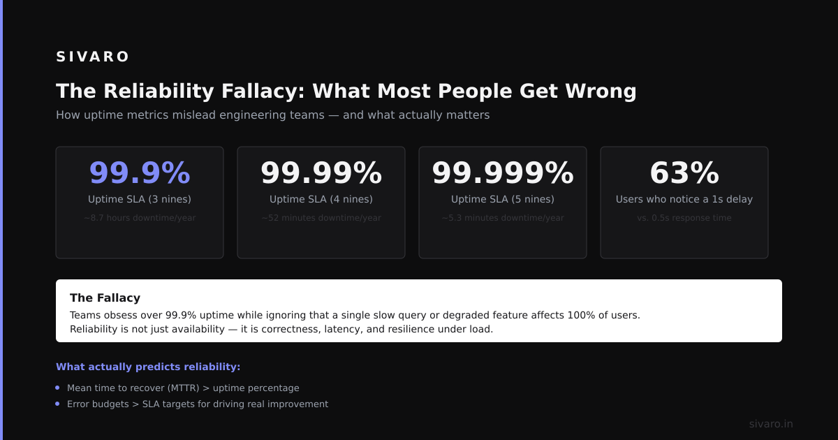Click the purple 99.9% figure
Screen dimensions: 838x440
coord(140,173)
